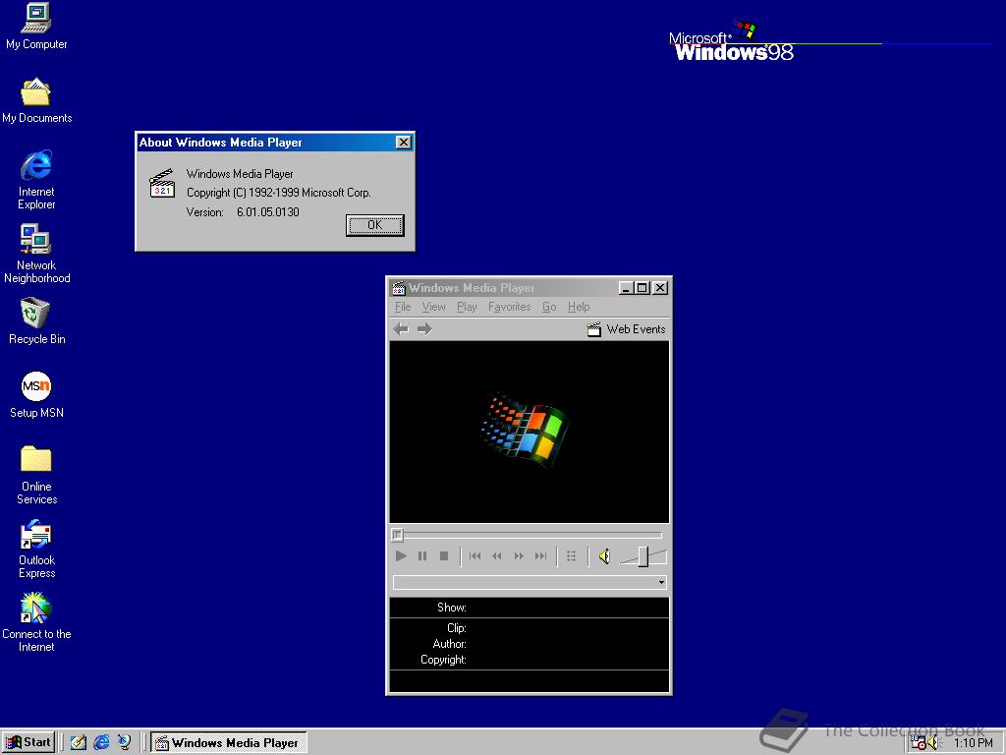This screenshot has width=1006, height=755.
Task: Click the Show: label in Media Player
Action: coord(452,608)
